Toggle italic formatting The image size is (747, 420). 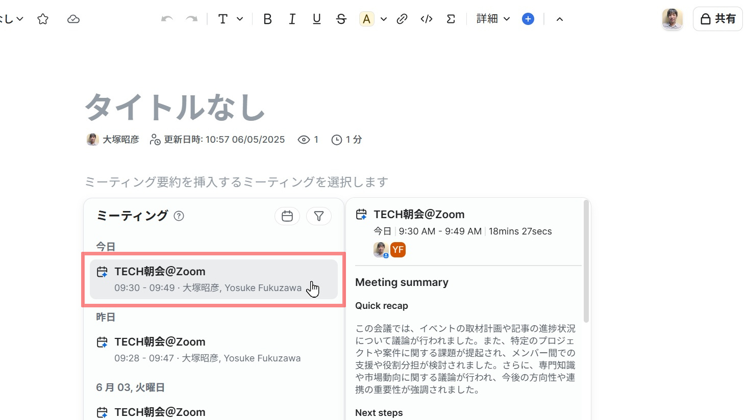coord(292,19)
